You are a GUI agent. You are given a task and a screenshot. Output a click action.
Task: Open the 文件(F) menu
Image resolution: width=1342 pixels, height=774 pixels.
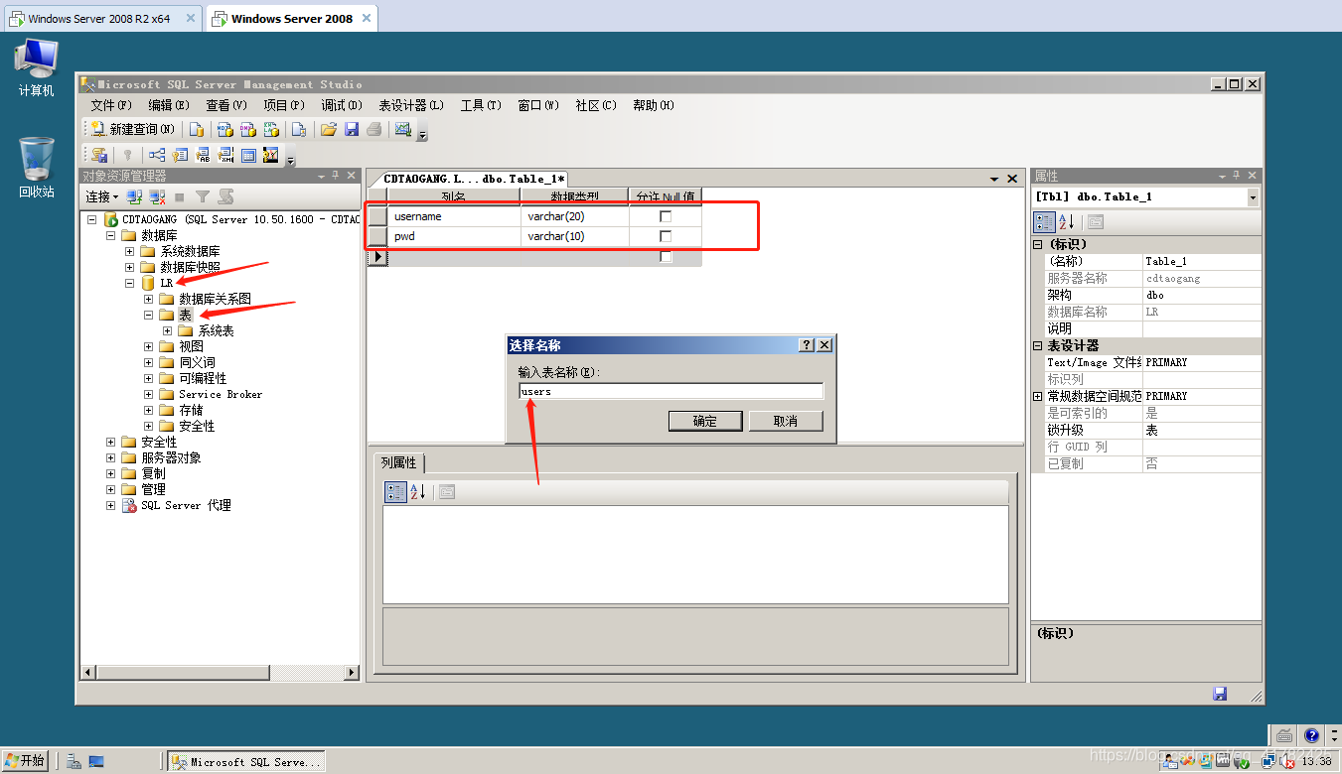coord(111,105)
